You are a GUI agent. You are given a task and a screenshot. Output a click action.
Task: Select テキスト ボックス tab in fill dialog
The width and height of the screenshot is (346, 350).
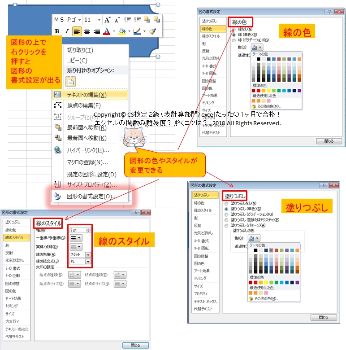(205, 302)
